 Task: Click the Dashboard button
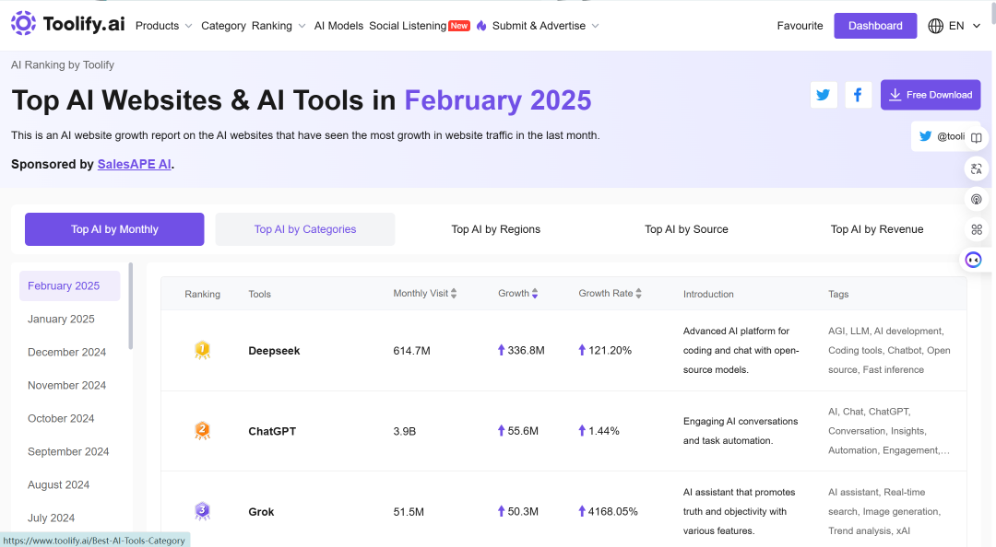point(875,26)
